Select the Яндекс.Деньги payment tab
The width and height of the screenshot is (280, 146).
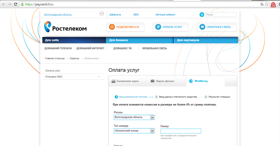pyautogui.click(x=167, y=81)
